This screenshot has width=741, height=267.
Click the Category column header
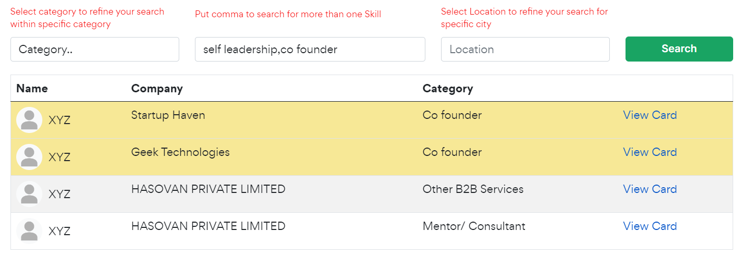(x=447, y=89)
